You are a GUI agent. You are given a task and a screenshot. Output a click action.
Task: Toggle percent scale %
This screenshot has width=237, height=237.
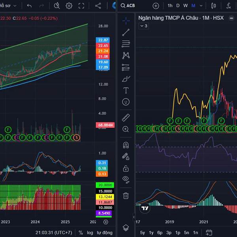[81, 233]
